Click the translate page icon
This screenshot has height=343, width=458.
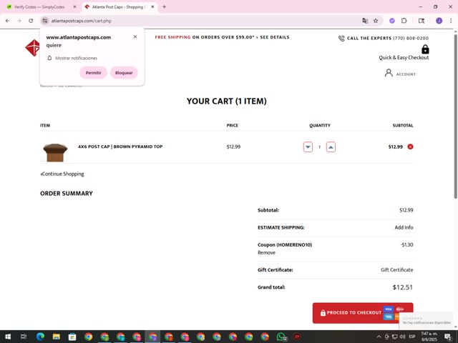pyautogui.click(x=365, y=21)
